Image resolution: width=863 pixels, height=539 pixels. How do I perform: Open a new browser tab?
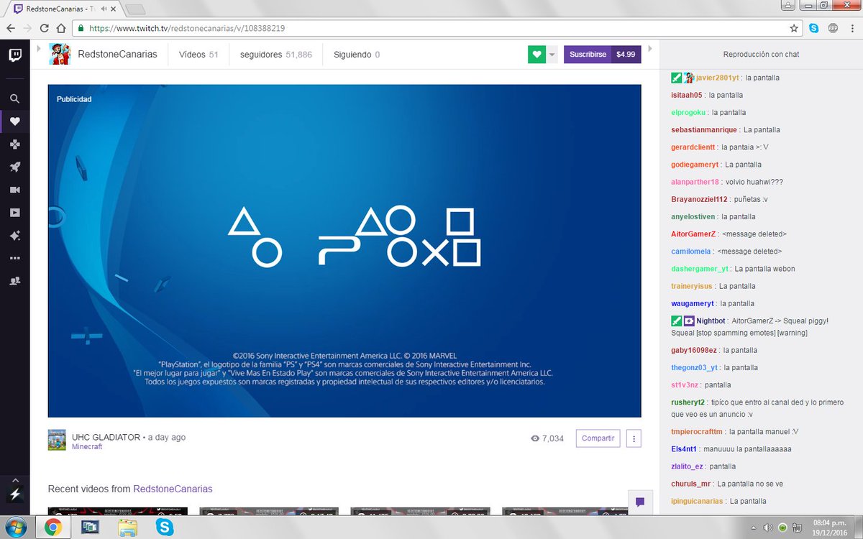point(134,9)
